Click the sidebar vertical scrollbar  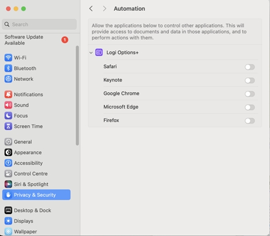pyautogui.click(x=77, y=96)
